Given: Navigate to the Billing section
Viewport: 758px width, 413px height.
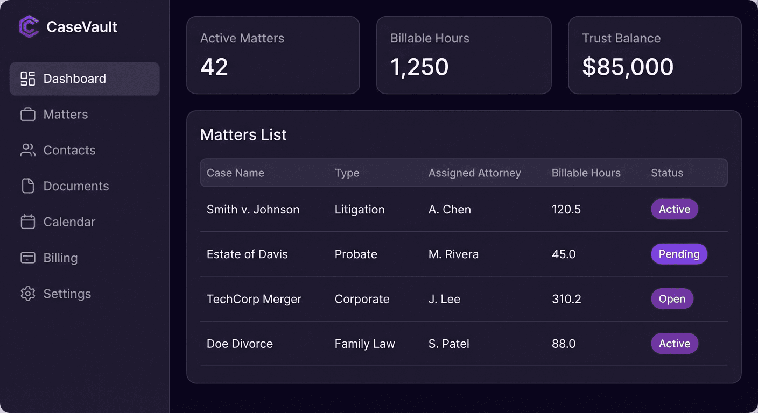Looking at the screenshot, I should point(60,258).
